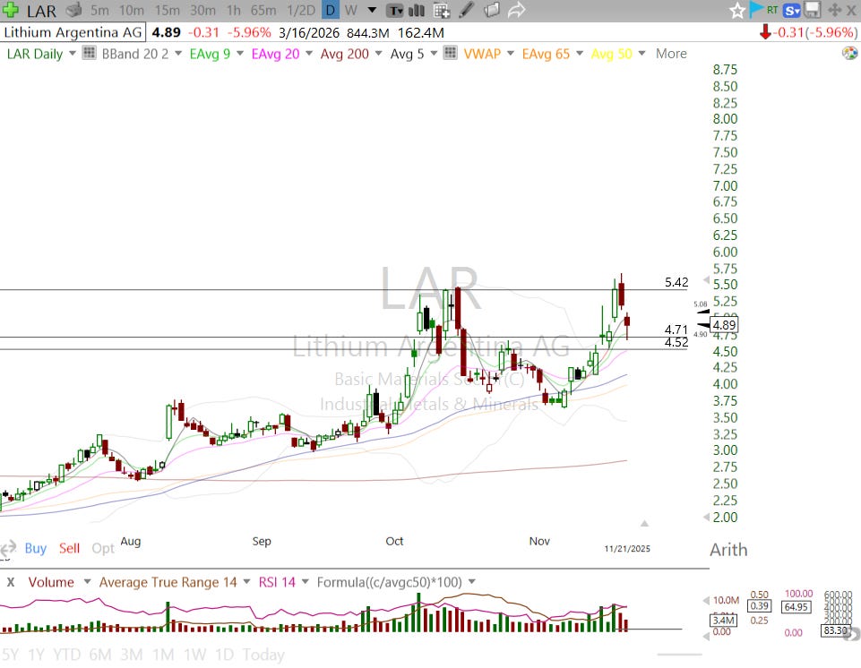Select the pencil drawing tools icon
Screen dimensions: 861x668
tap(466, 10)
